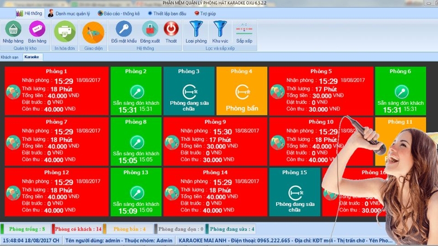Click the Sắp xếp sort icon
This screenshot has width=438, height=246.
244,30
